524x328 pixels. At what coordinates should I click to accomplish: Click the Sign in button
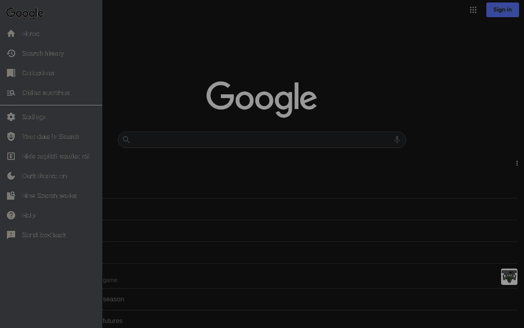click(x=503, y=10)
